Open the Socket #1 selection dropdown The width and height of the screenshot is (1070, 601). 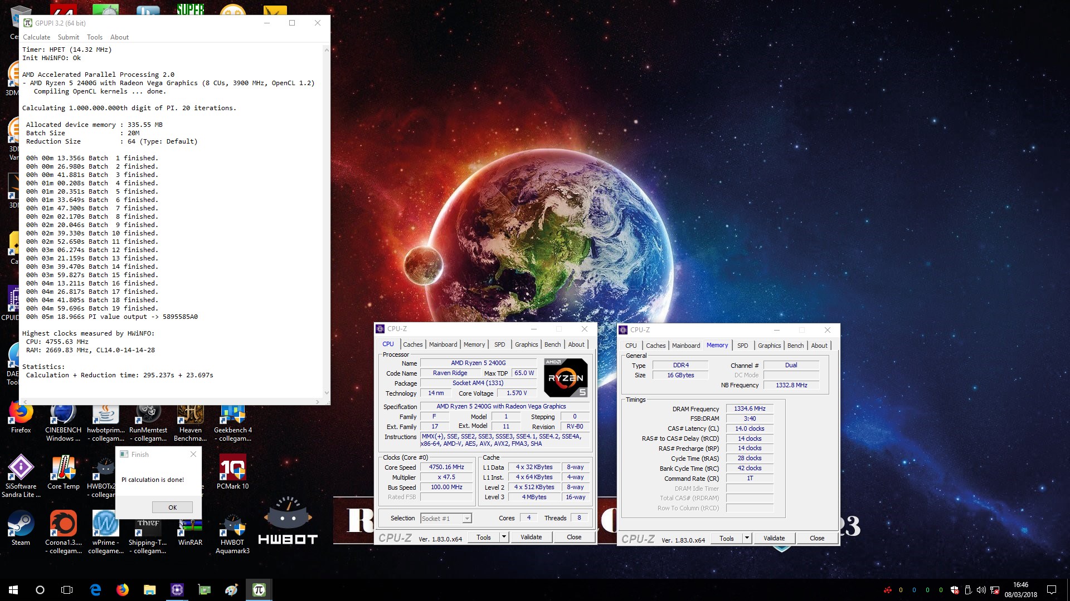pyautogui.click(x=446, y=519)
